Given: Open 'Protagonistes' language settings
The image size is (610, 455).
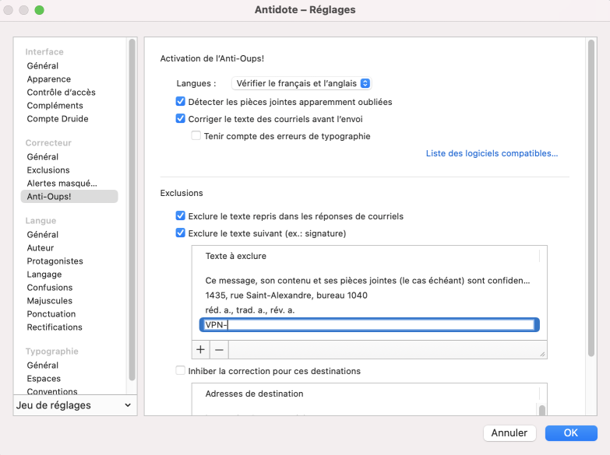Looking at the screenshot, I should pyautogui.click(x=55, y=261).
